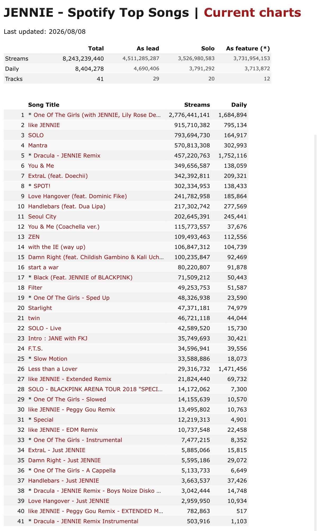Open the 'like JENNIE' song link at rank 2
The image size is (319, 531).
44,125
